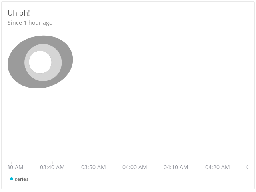
Task: Click the "Uh oh!" chart title
Action: [19, 13]
